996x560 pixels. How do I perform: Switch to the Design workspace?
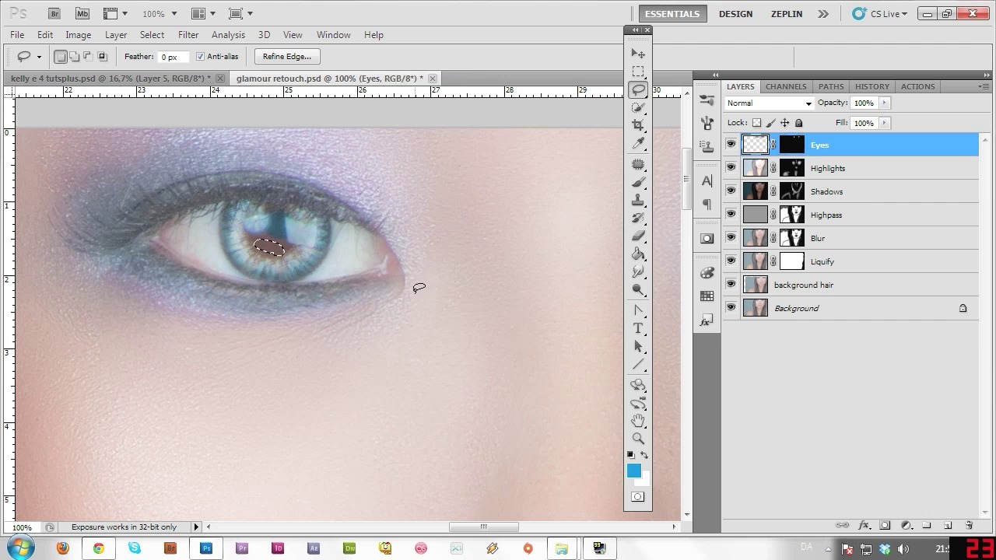pos(735,14)
